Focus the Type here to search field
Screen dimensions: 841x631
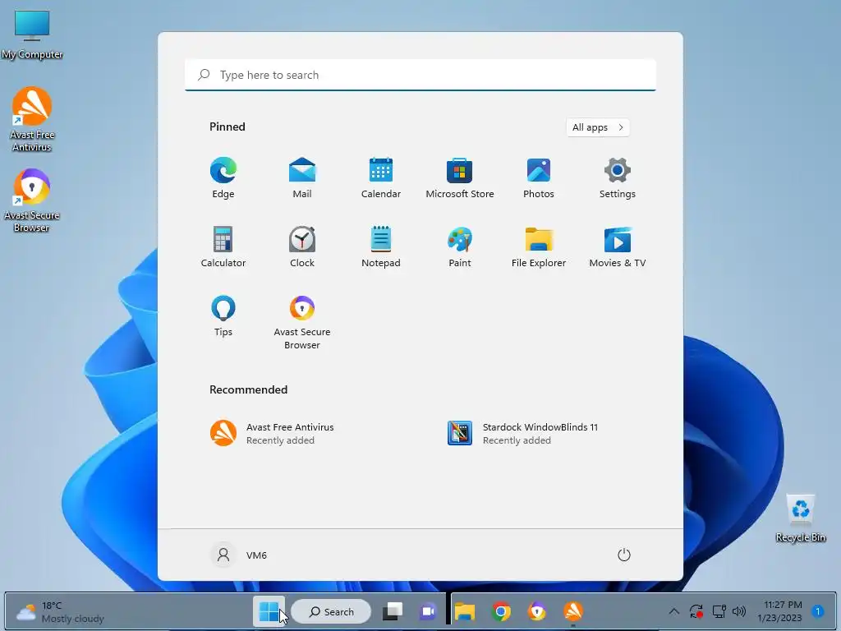click(x=420, y=75)
